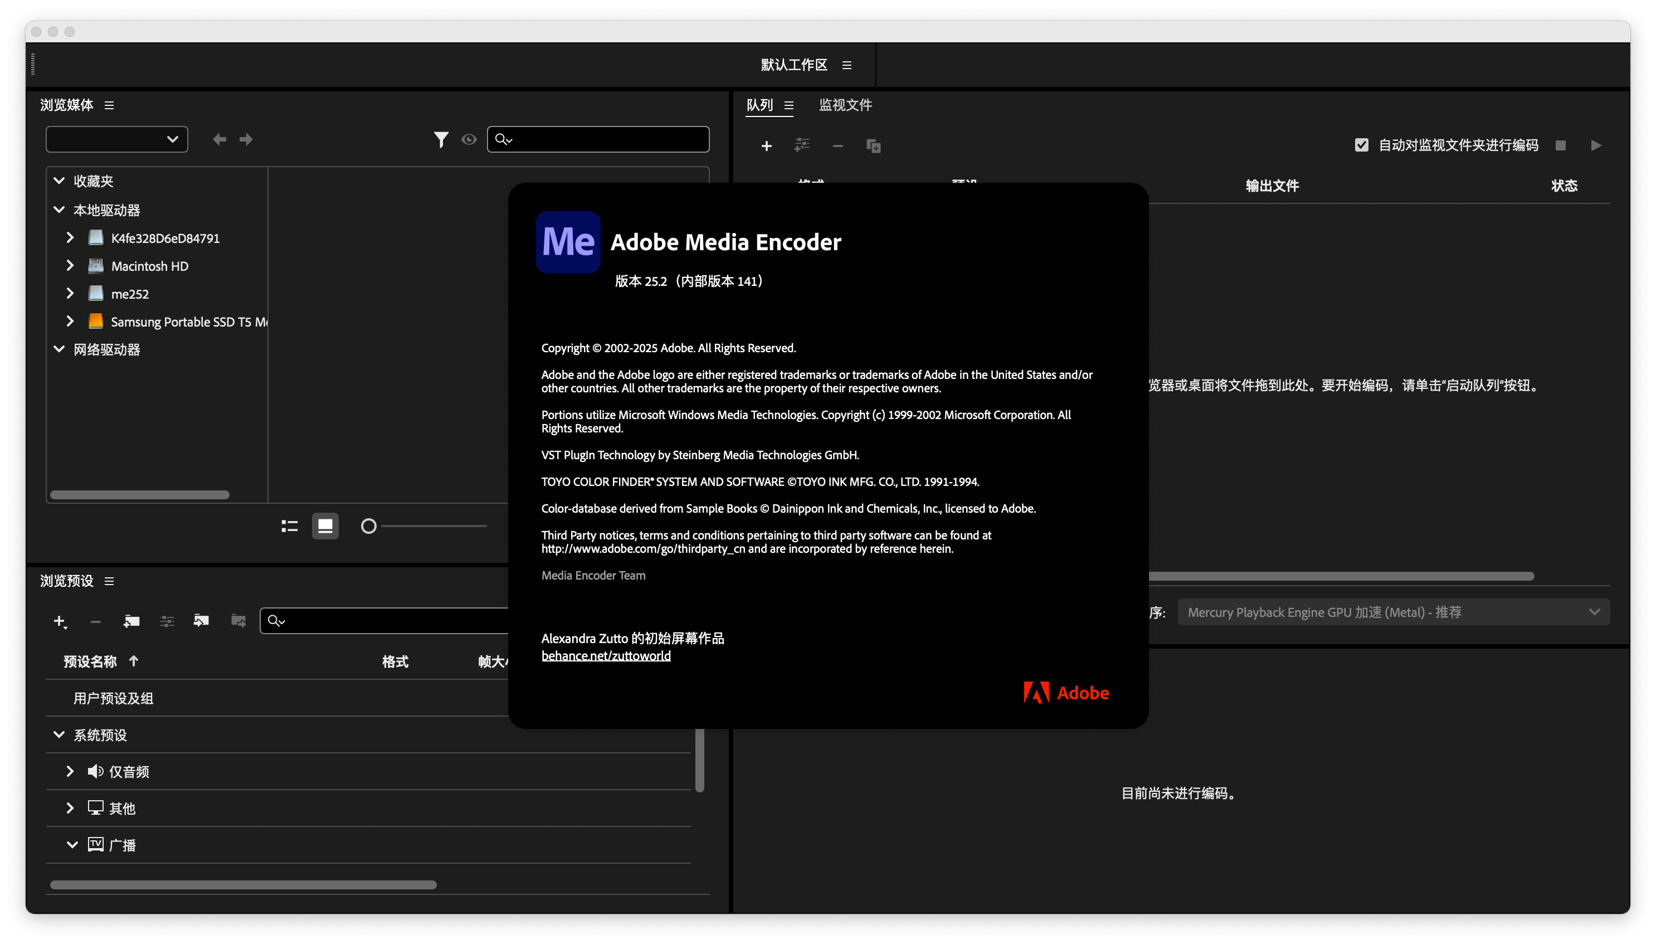Open the Mercury Playback Engine renderer dropdown

click(x=1393, y=612)
